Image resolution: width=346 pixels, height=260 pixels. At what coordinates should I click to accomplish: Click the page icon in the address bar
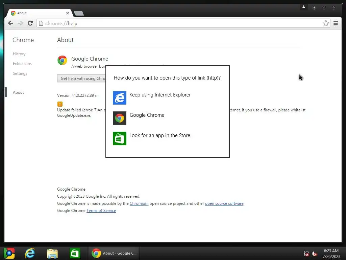coord(41,23)
